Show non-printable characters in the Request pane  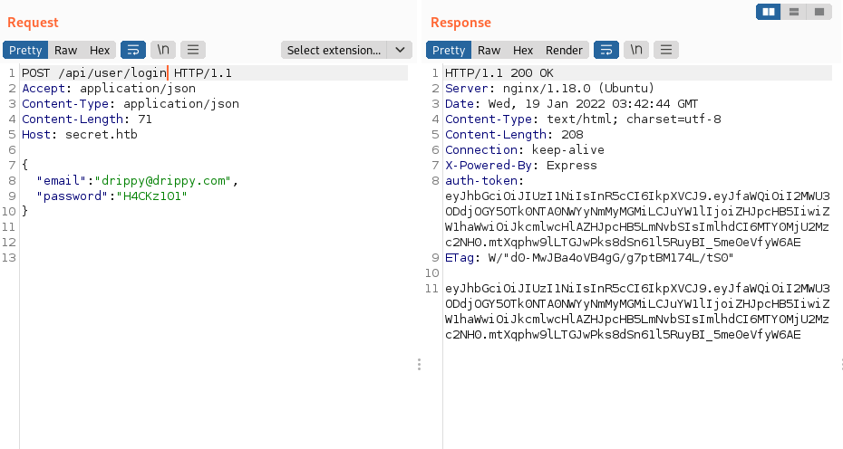(x=163, y=50)
